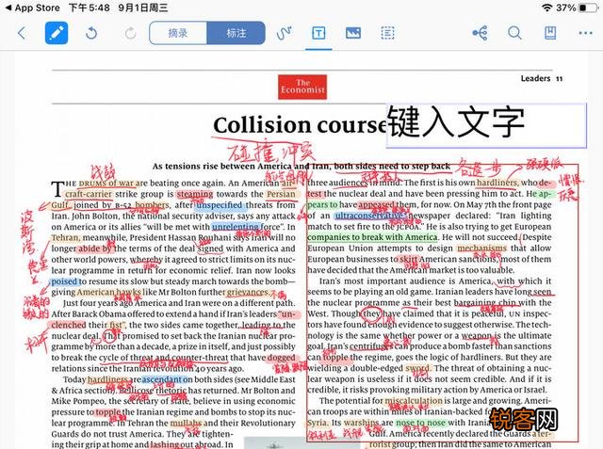Click highlighted word "unrelenting"
This screenshot has height=449, width=603.
(235, 227)
